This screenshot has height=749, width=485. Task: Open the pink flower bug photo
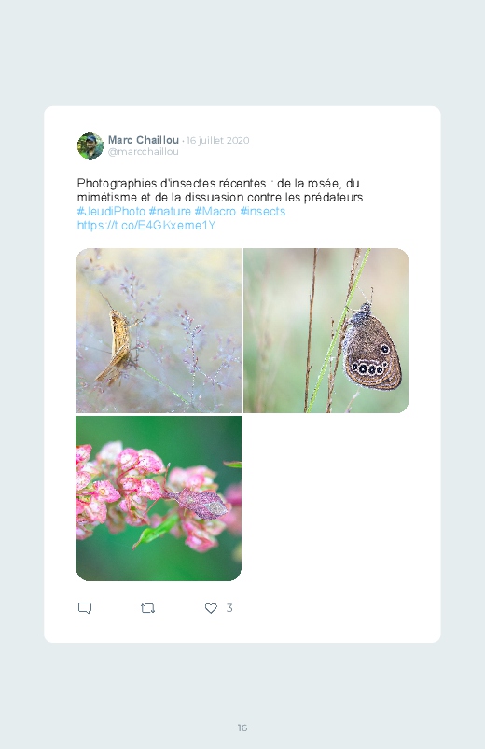(159, 498)
